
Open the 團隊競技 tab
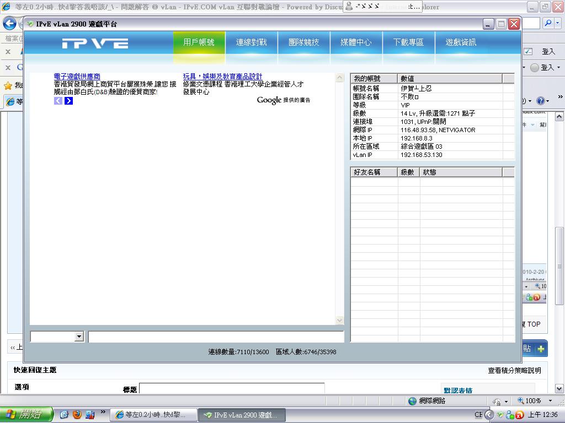click(304, 42)
